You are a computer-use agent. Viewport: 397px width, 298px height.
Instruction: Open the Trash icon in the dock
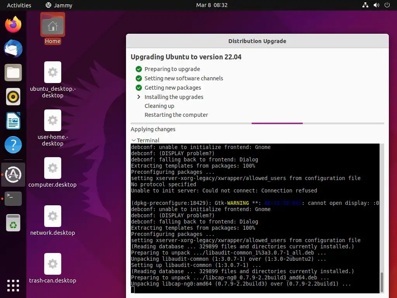click(13, 223)
